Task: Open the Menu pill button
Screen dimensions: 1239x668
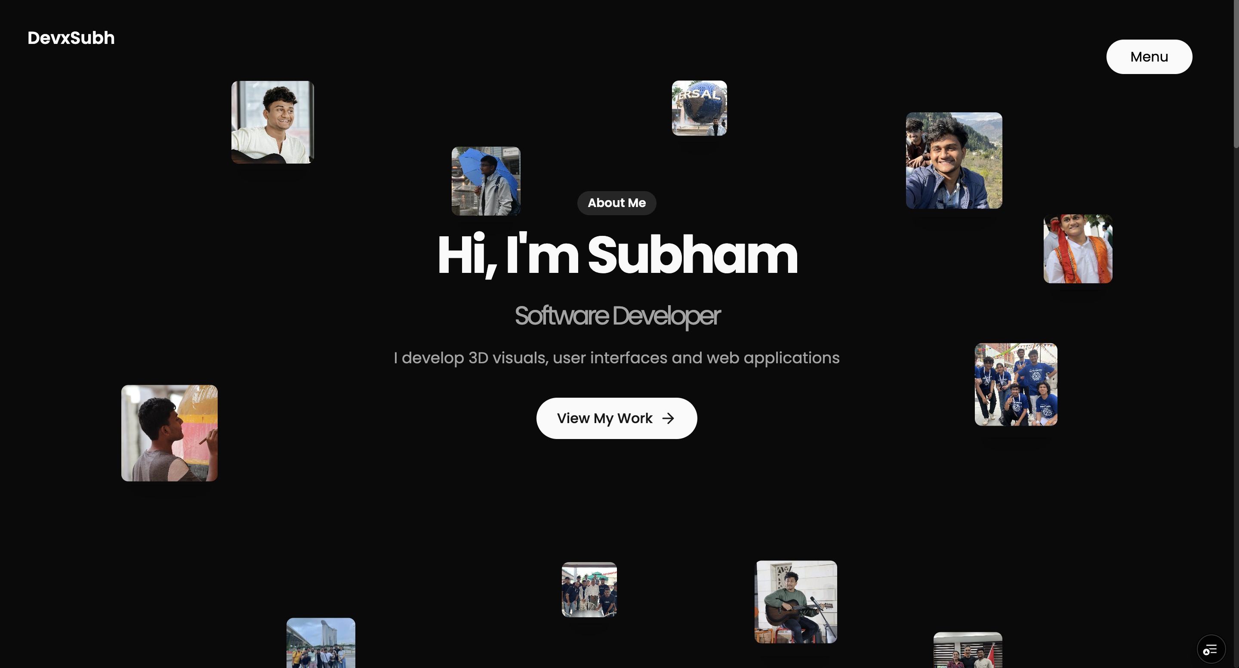Action: click(1149, 57)
